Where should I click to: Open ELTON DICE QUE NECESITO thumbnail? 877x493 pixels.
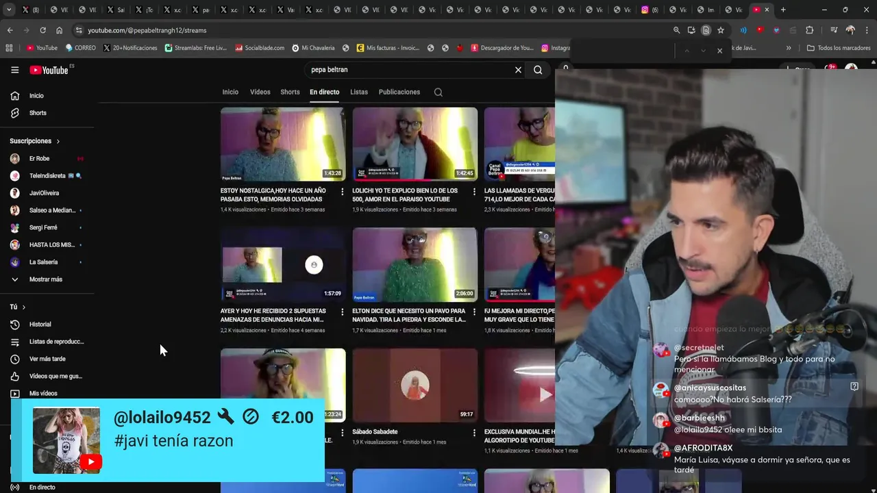coord(415,264)
